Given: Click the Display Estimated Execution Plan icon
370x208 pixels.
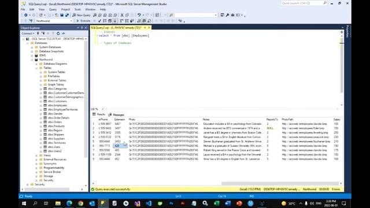Looking at the screenshot, I should click(x=105, y=21).
